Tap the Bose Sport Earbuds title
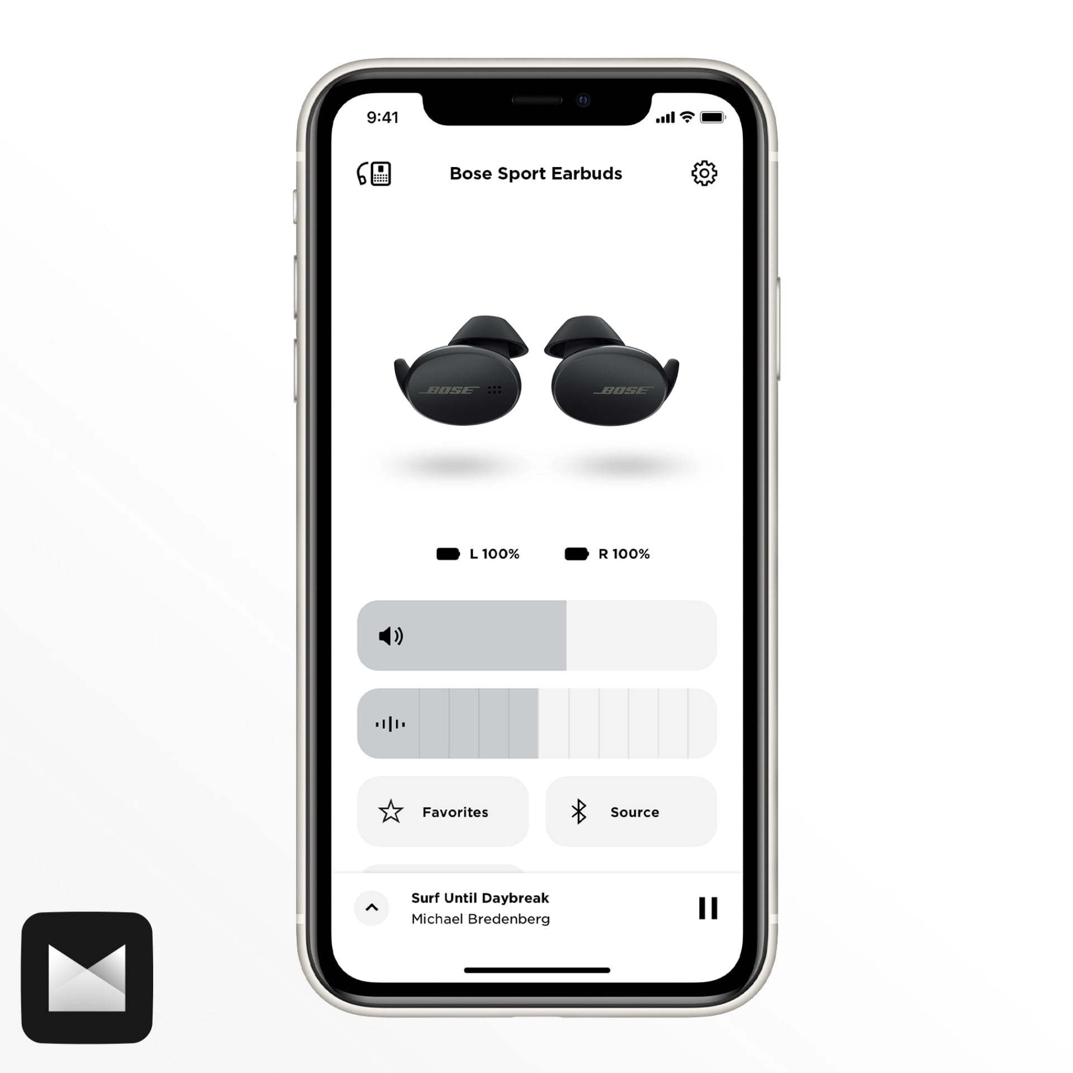Viewport: 1073px width, 1073px height. [x=536, y=174]
